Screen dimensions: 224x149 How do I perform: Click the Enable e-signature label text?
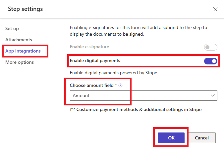click(x=89, y=47)
